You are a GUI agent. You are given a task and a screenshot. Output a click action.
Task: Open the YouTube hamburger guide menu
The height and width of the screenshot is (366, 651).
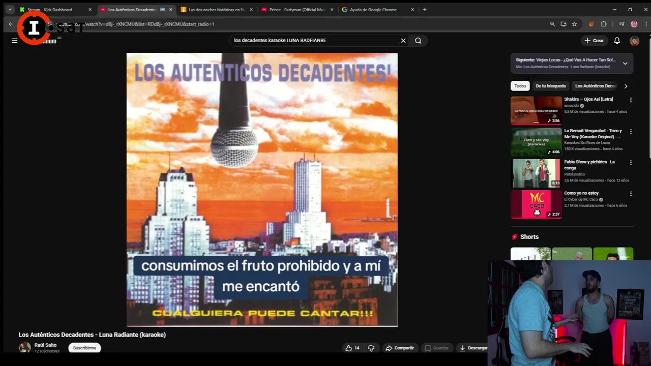[14, 41]
